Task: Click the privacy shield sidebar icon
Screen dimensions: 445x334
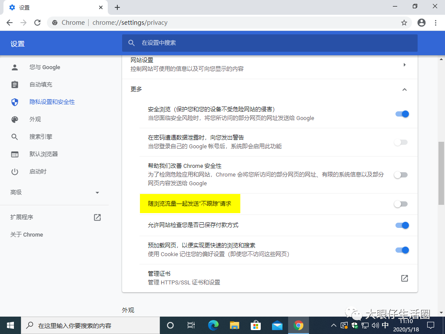Action: (x=15, y=102)
